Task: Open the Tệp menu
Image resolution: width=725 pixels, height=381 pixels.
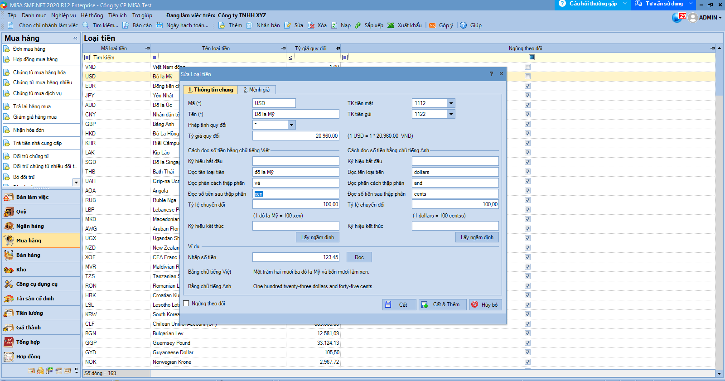Action: (x=12, y=15)
